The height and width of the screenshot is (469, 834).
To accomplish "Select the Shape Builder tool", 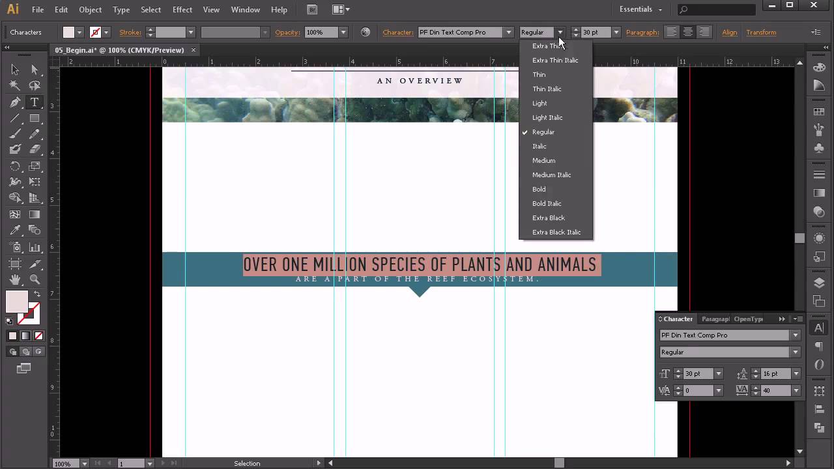I will (15, 198).
